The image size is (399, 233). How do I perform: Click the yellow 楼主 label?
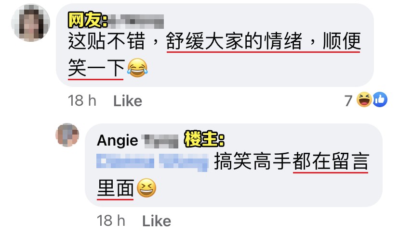[x=205, y=139]
